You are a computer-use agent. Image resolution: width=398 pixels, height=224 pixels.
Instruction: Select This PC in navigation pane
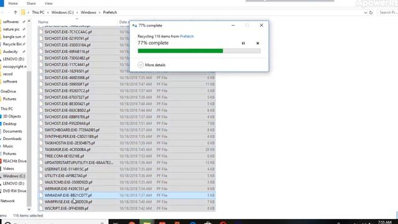point(7,109)
